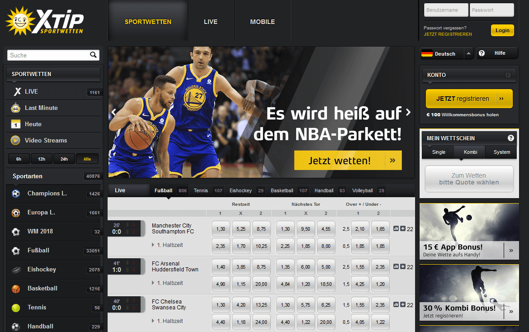Select the 12h time filter
This screenshot has width=529, height=332.
(42, 159)
